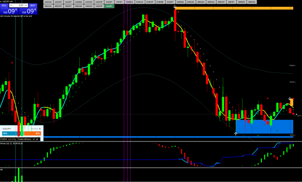The height and width of the screenshot is (182, 302).
Task: Switch chart to NZDUSD symbol button
Action: pyautogui.click(x=79, y=6)
